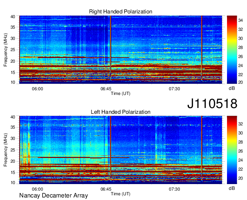Click the "Left Handed Polarization" plot title
247x200 pixels.
coord(121,112)
